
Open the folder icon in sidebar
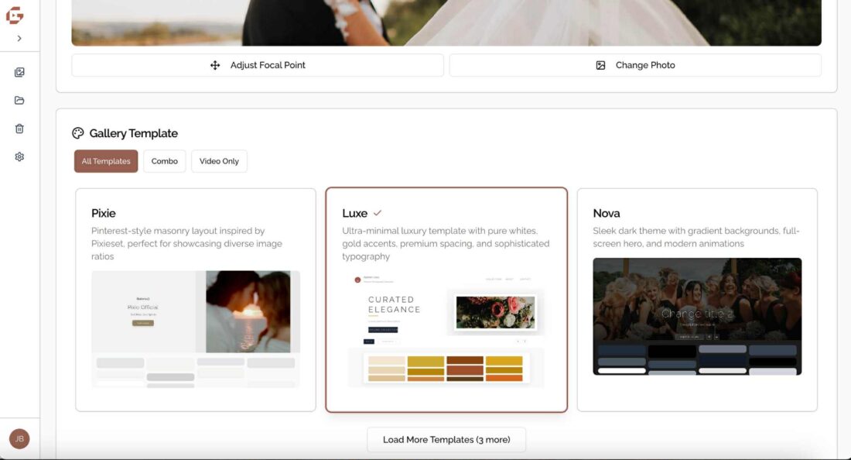click(19, 101)
